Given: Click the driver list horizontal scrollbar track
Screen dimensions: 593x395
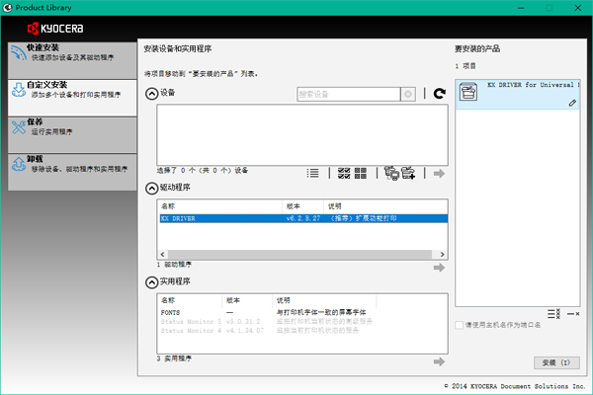Looking at the screenshot, I should [299, 255].
